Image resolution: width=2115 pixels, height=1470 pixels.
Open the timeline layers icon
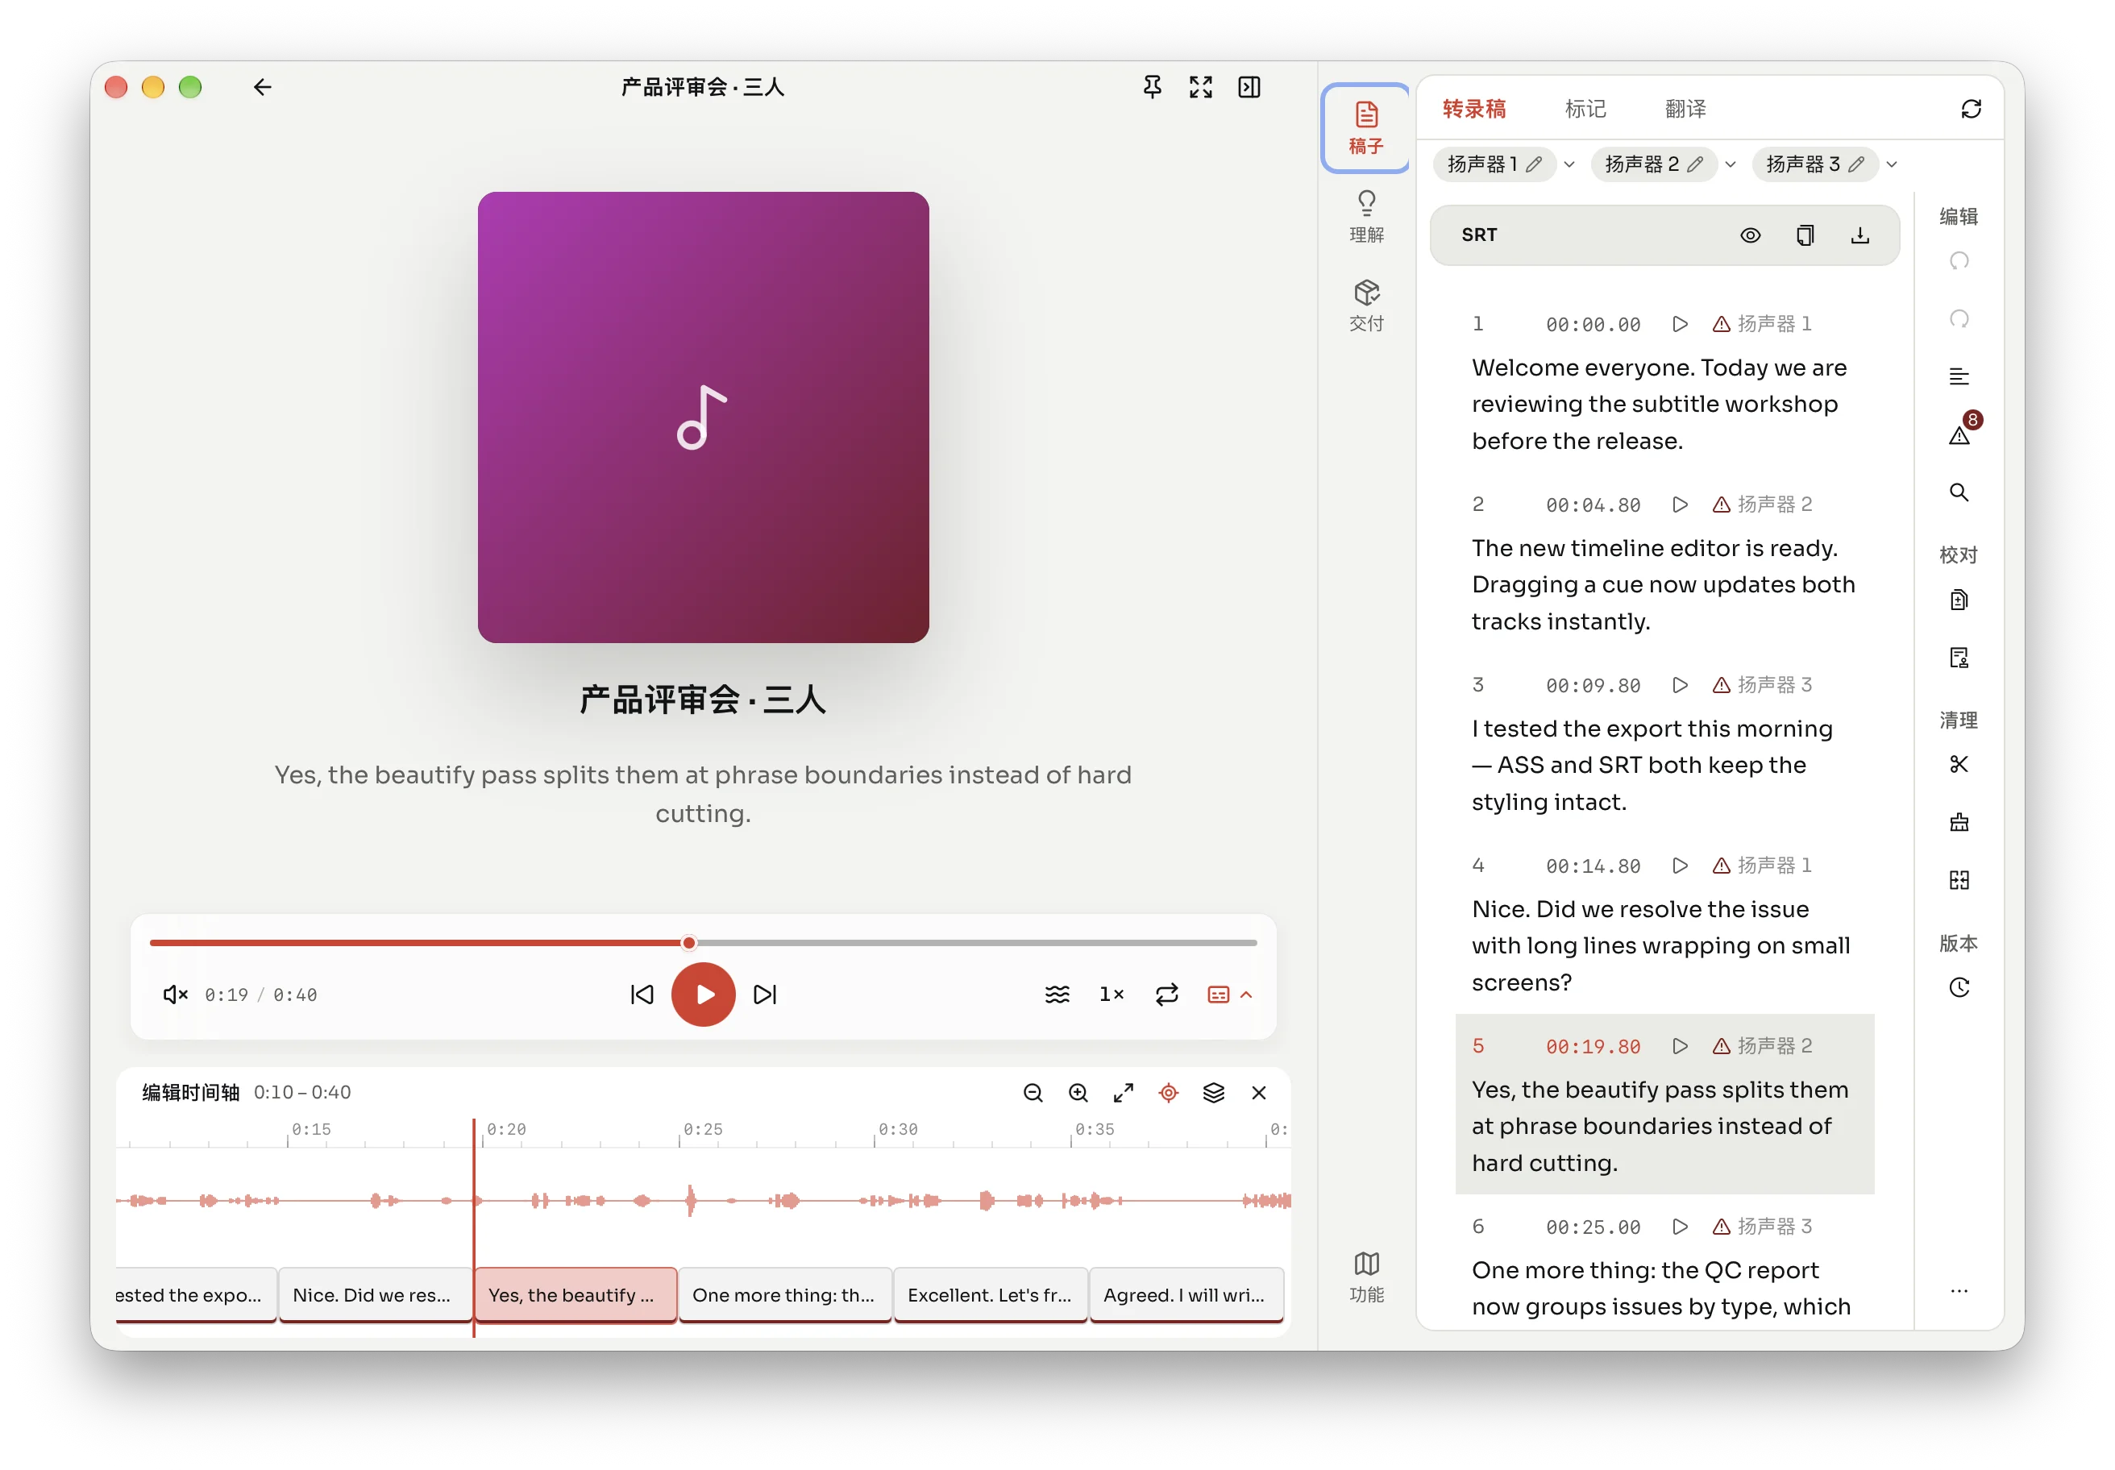[x=1213, y=1092]
